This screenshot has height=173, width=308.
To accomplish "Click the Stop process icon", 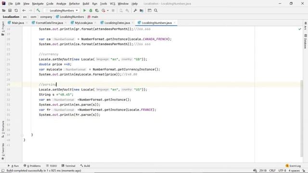I will click(113, 11).
